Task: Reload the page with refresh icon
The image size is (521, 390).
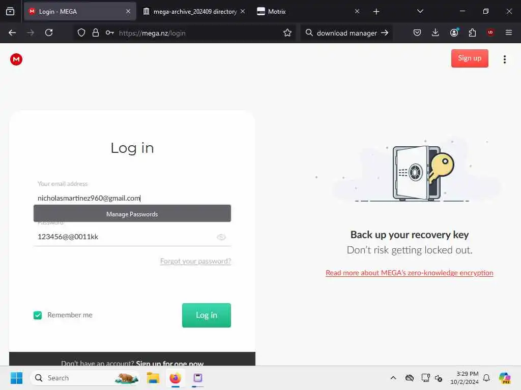Action: click(49, 32)
